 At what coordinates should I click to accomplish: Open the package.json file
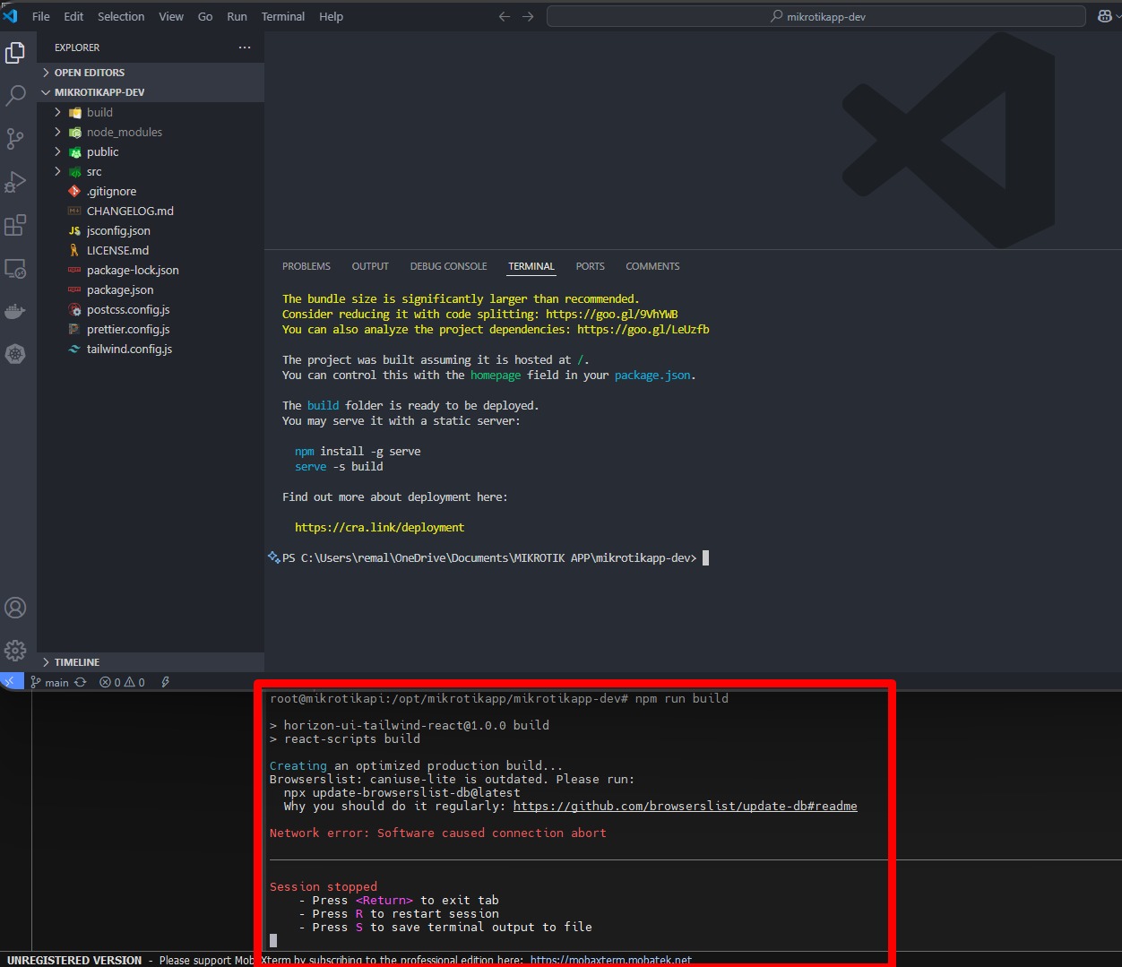tap(151, 289)
